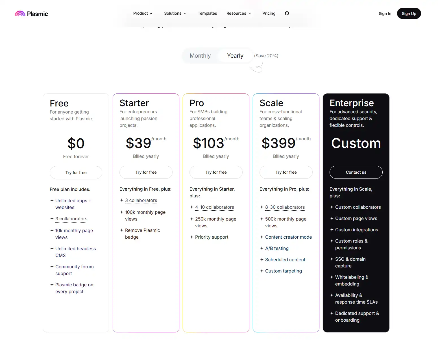438x353 pixels.
Task: Click Try for free under Starter
Action: click(x=146, y=172)
